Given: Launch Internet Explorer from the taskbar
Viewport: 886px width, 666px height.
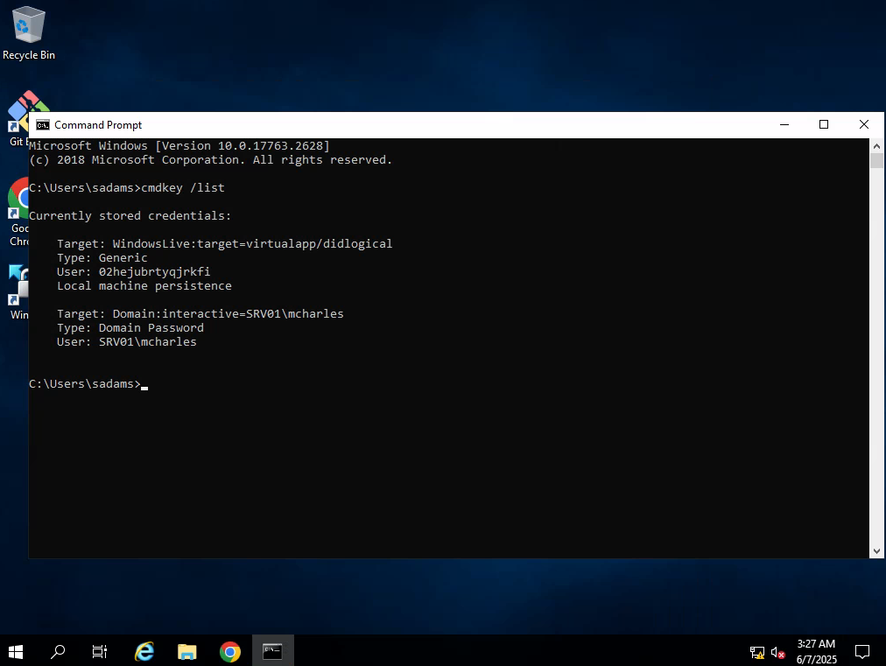Looking at the screenshot, I should click(144, 651).
